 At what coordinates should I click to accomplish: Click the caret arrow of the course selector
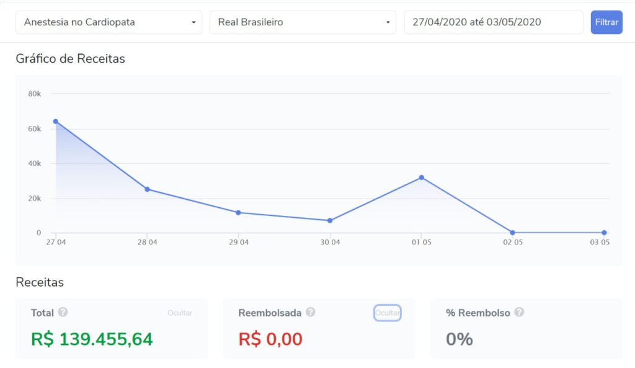pyautogui.click(x=193, y=22)
